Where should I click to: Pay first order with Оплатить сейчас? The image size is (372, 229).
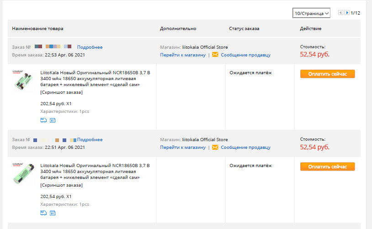tap(327, 74)
